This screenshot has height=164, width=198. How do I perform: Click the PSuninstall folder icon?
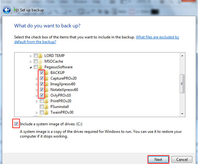click(x=47, y=107)
